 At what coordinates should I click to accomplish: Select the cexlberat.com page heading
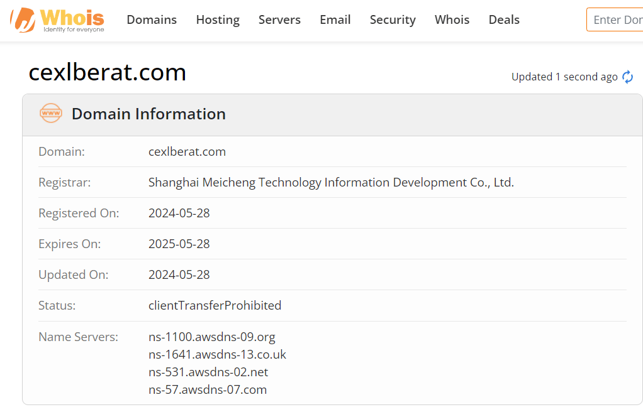point(108,72)
